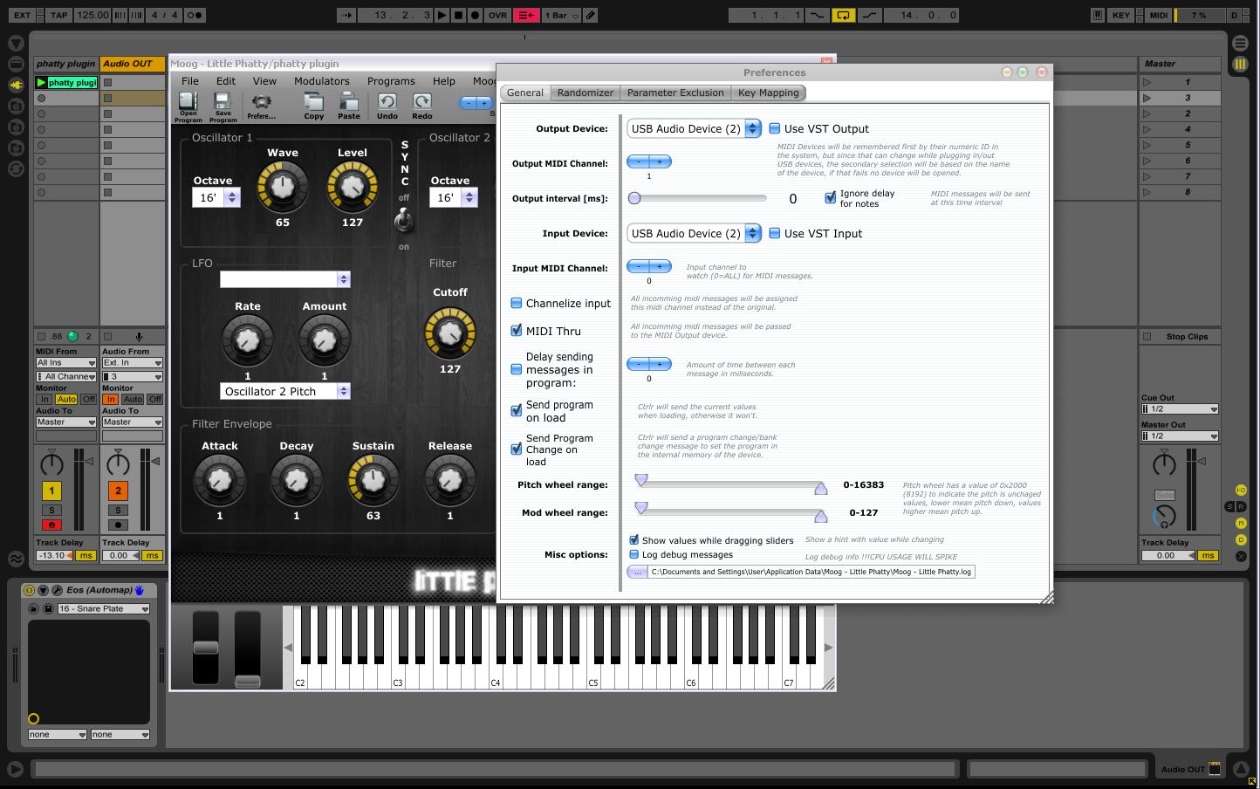Image resolution: width=1260 pixels, height=789 pixels.
Task: Click the log file browse button
Action: click(x=637, y=572)
